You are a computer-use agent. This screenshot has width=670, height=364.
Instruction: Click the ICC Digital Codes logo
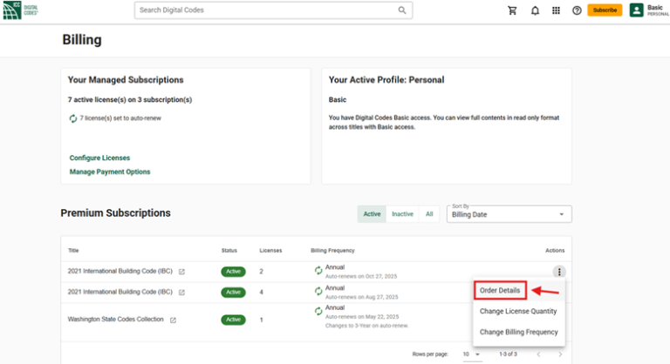coord(21,10)
